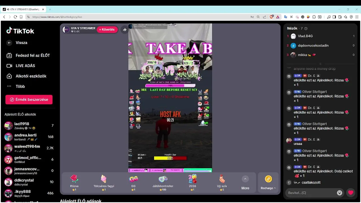Open the Brave Shields lion icon

point(272,17)
